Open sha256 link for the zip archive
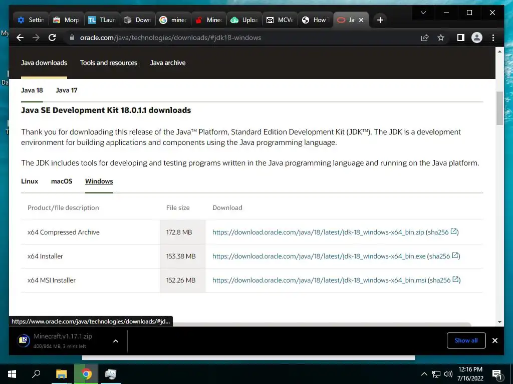The height and width of the screenshot is (384, 513). coord(442,232)
